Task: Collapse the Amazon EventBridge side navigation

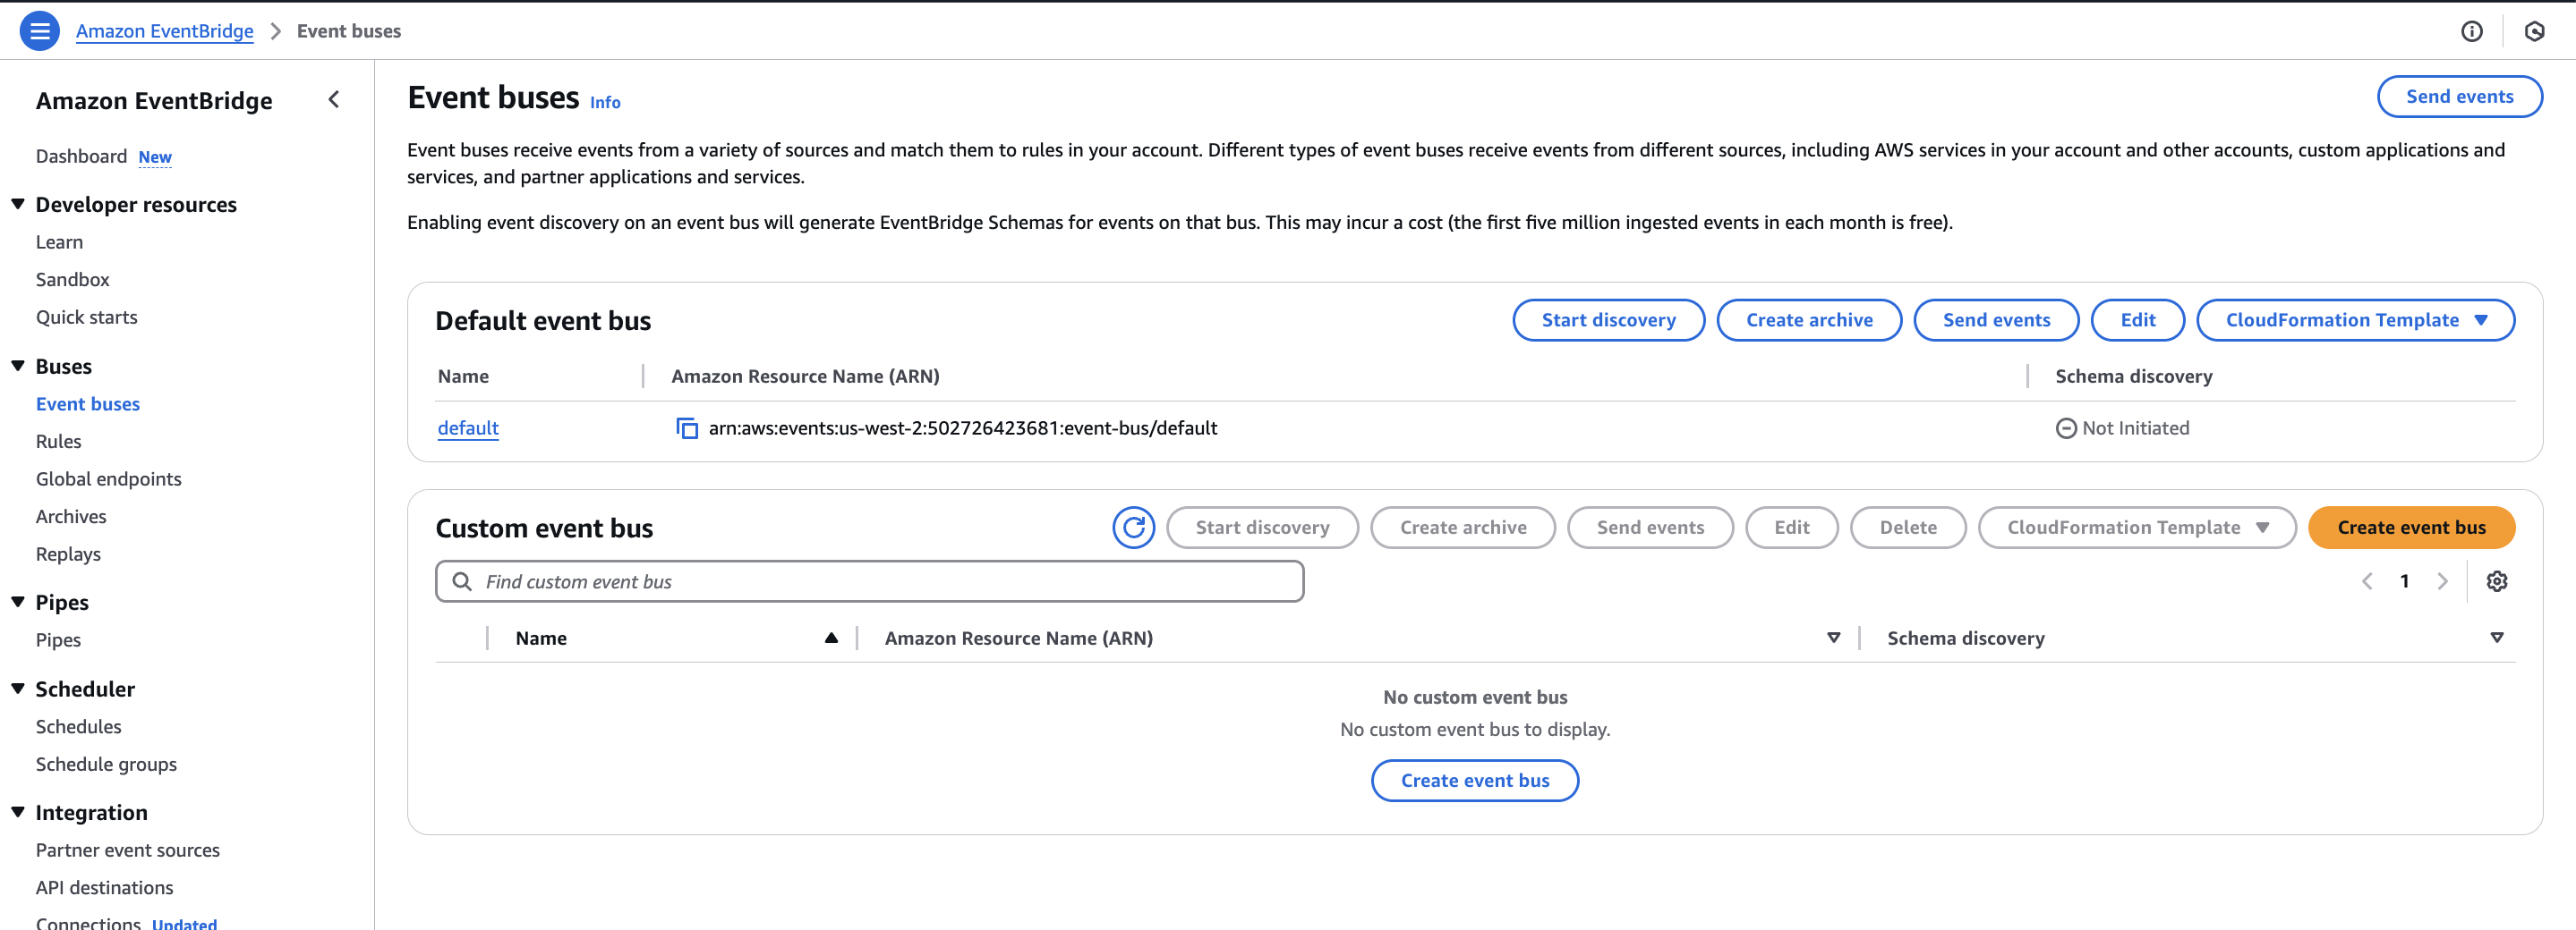Action: (x=334, y=100)
